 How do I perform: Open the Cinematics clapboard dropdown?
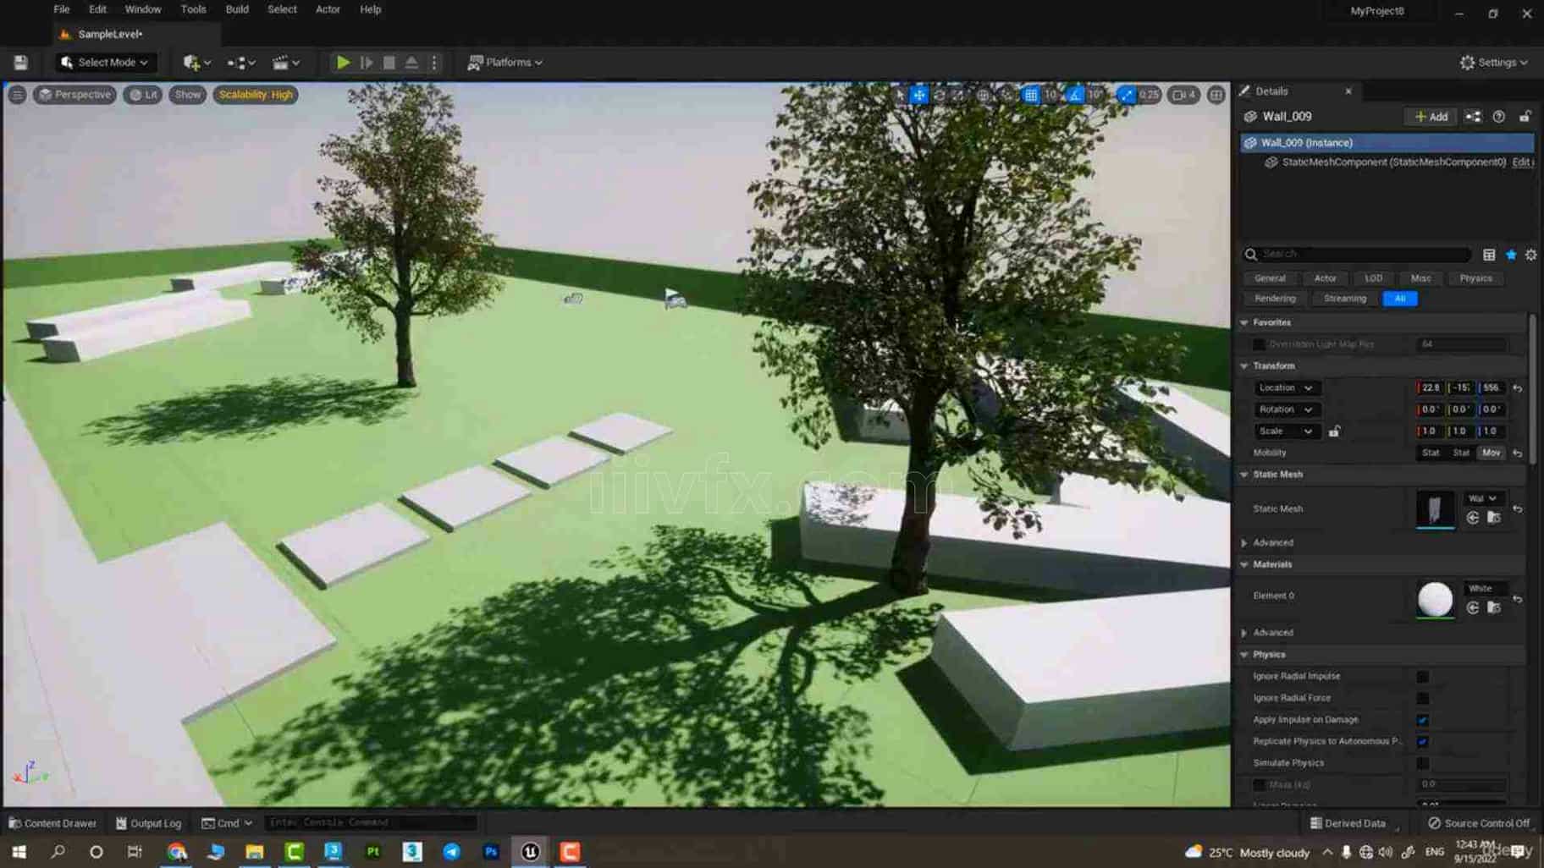point(285,63)
